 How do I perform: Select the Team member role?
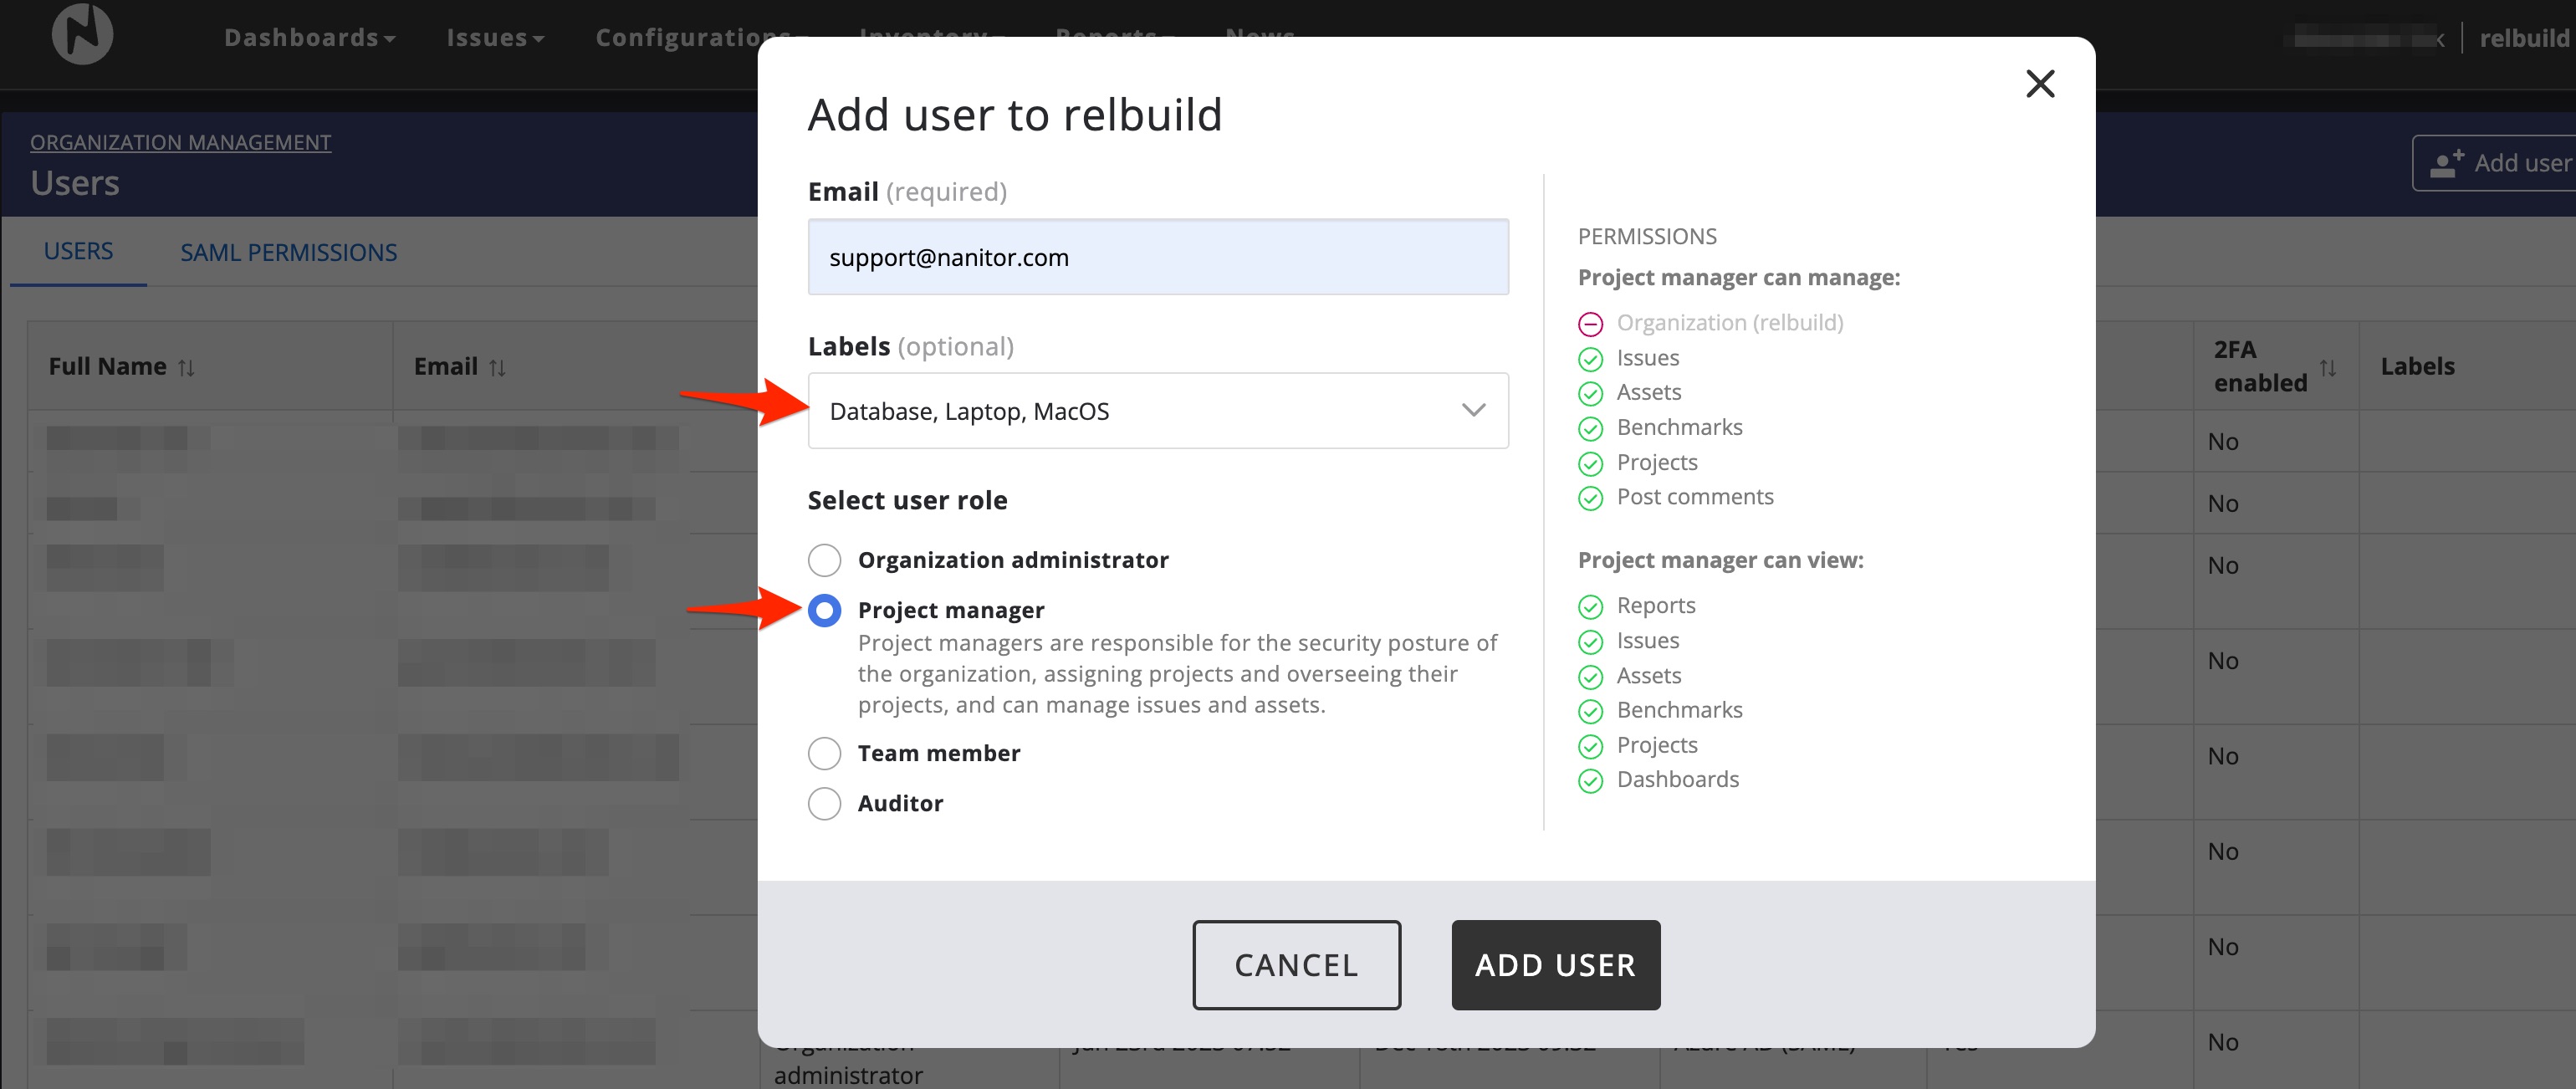[x=824, y=752]
